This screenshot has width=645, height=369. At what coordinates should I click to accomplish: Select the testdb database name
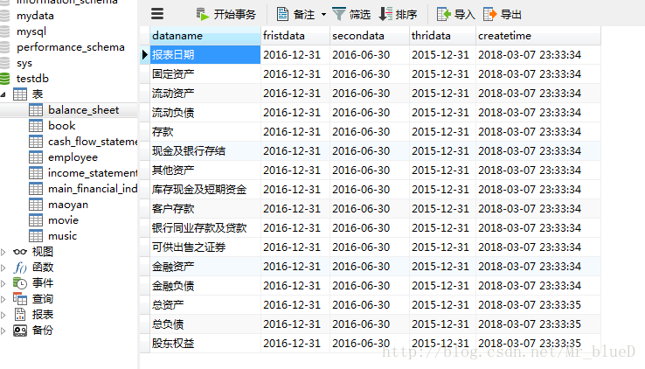pyautogui.click(x=32, y=78)
